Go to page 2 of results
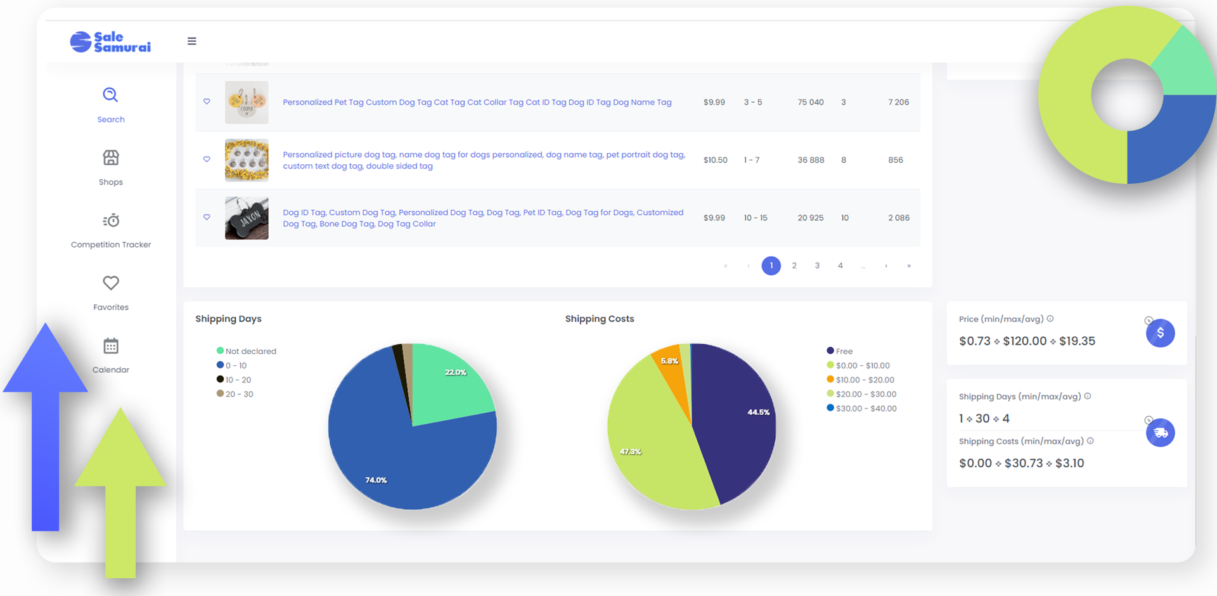The width and height of the screenshot is (1217, 596). (x=794, y=266)
